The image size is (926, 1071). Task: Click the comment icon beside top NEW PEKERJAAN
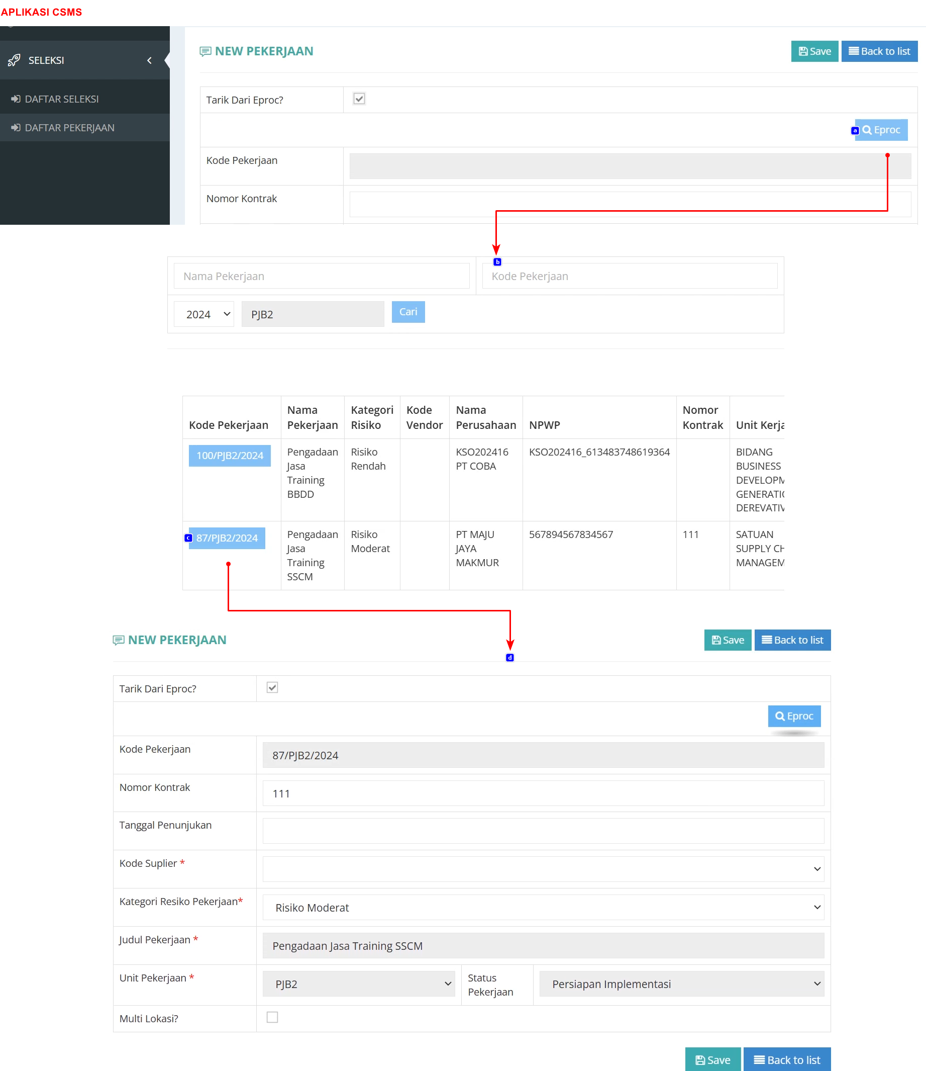click(x=205, y=51)
